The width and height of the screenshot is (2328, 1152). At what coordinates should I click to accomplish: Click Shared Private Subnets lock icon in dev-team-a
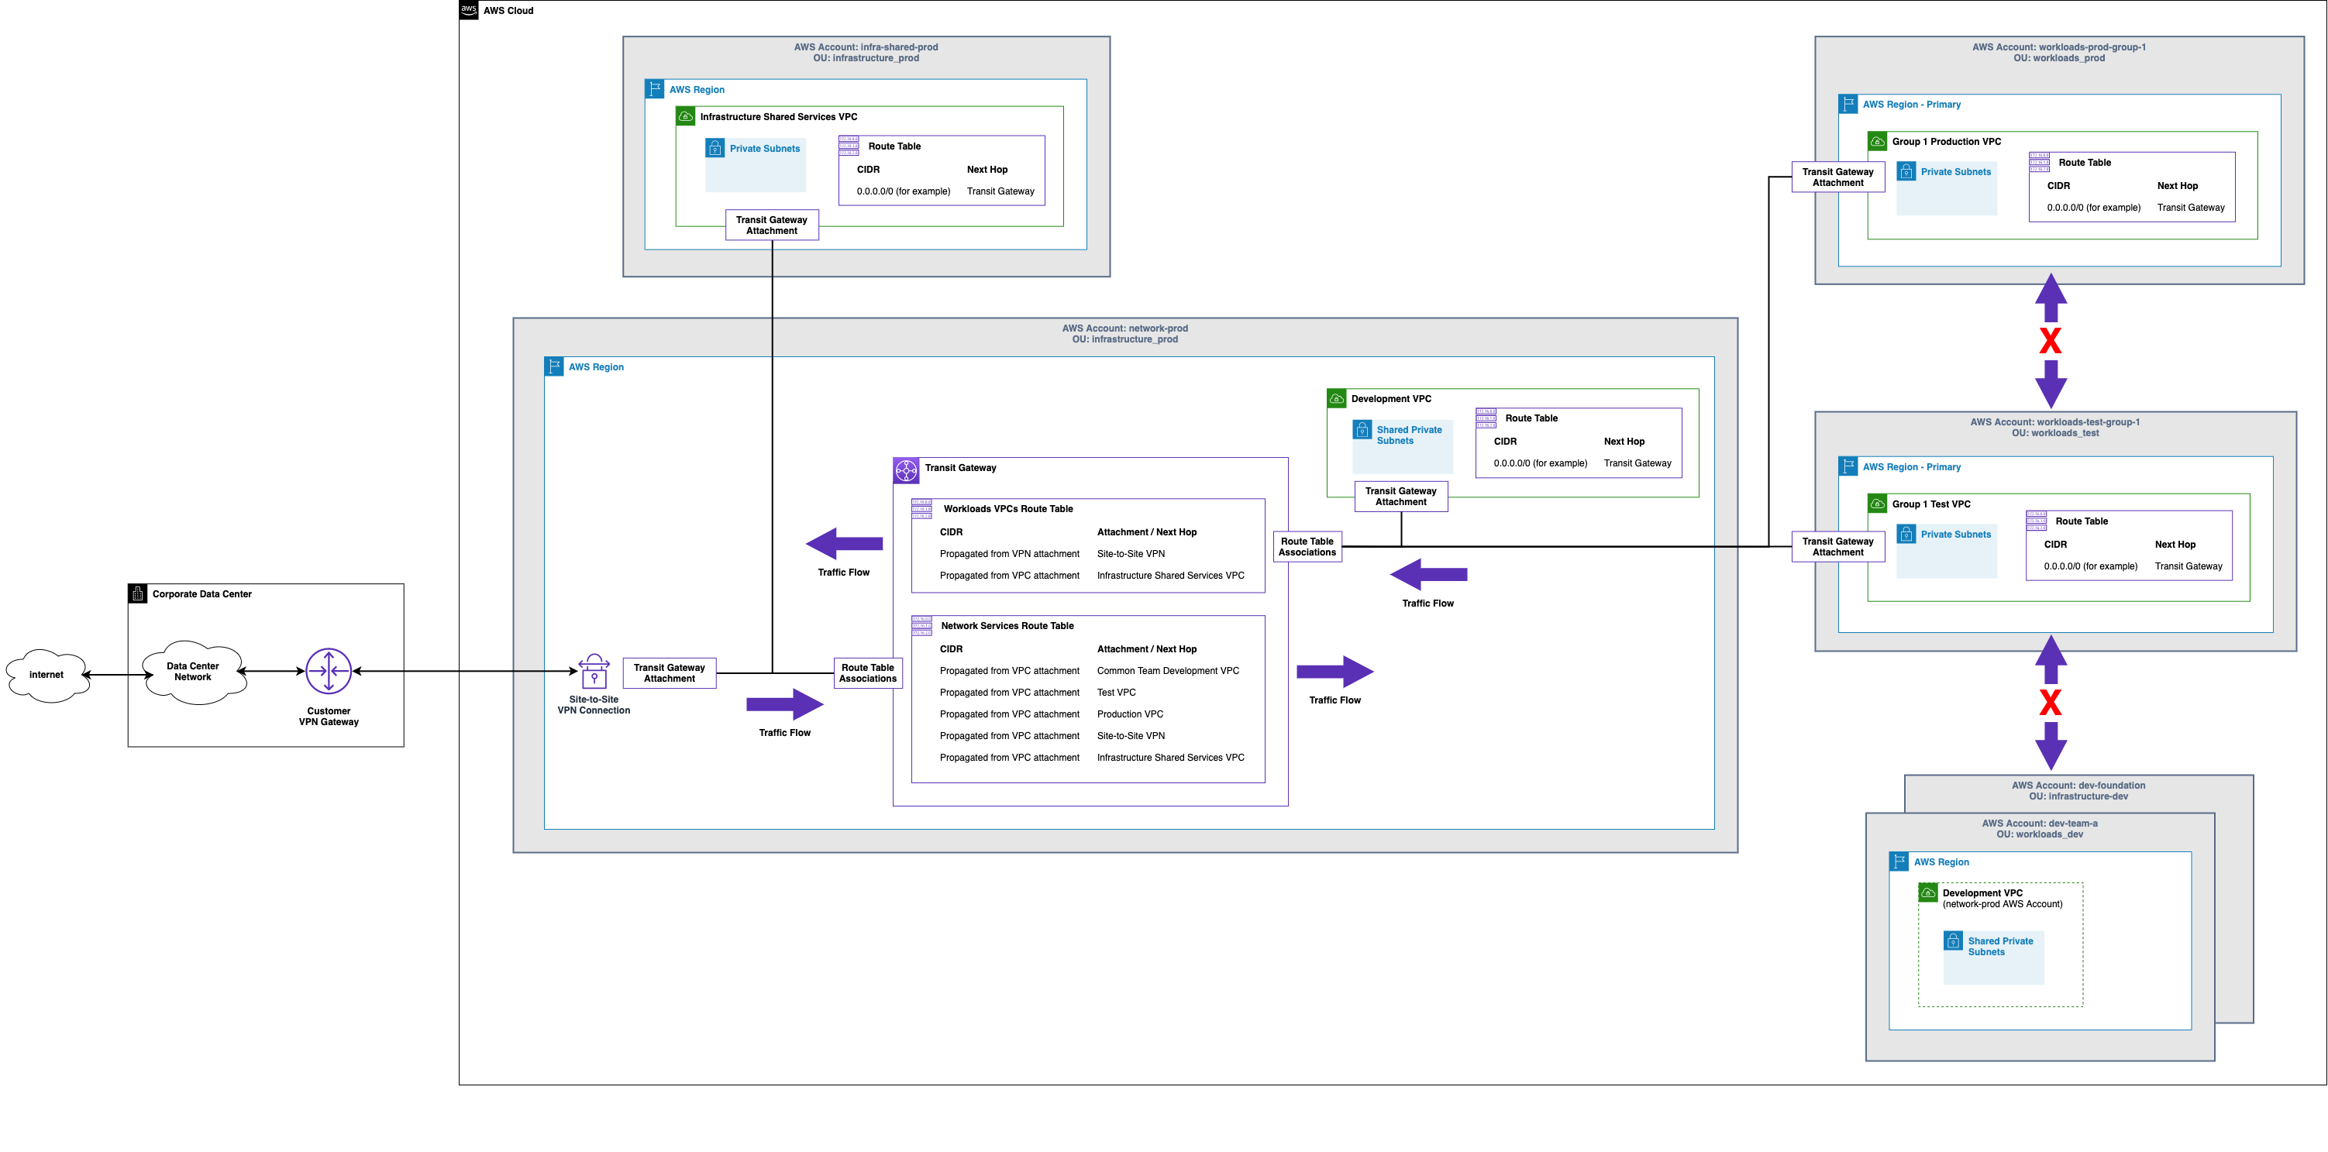1953,941
